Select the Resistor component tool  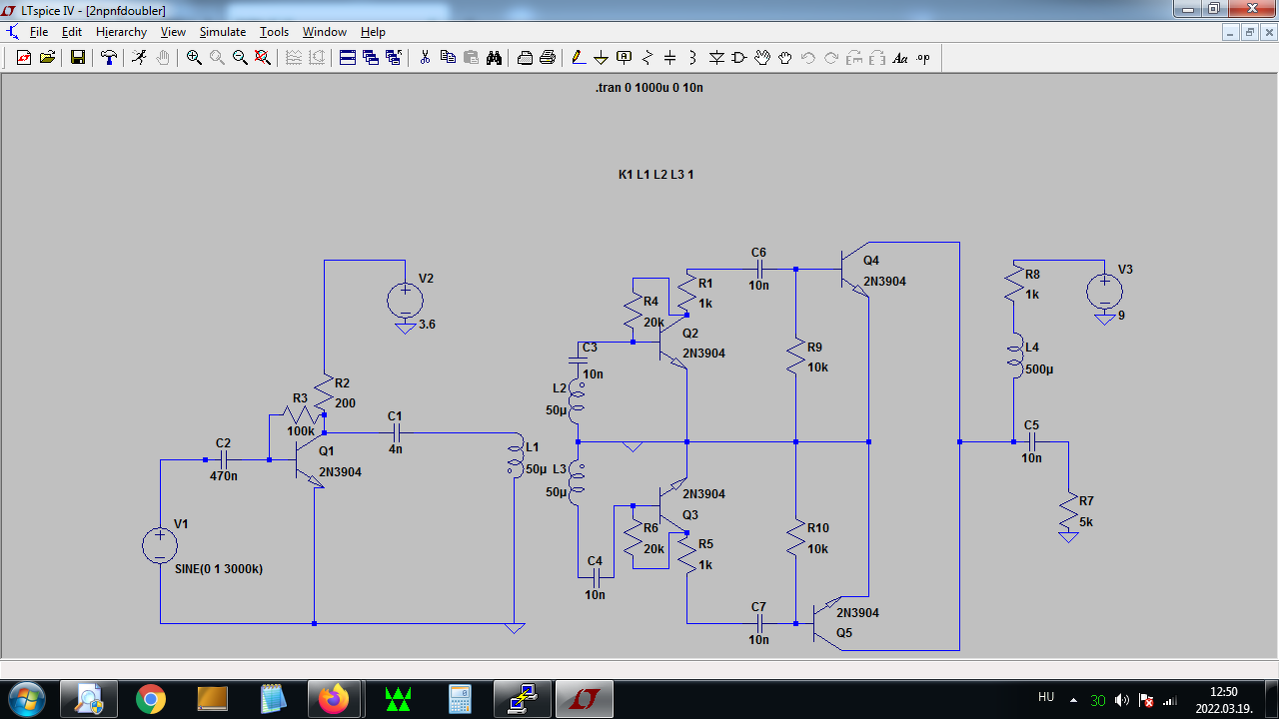pyautogui.click(x=647, y=58)
